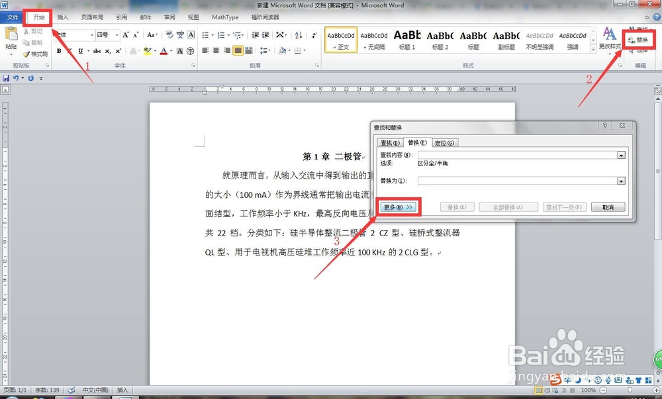662x399 pixels.
Task: Click the Sort (A-Z arrow) icon
Action: [x=299, y=35]
